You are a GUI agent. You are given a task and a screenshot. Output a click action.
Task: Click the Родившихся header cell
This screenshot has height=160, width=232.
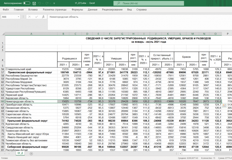[69, 57]
